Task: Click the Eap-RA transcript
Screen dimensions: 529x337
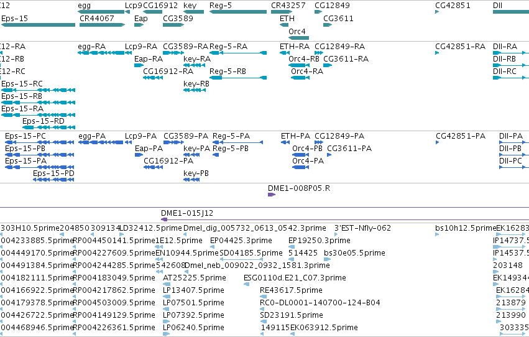Action: coord(139,65)
